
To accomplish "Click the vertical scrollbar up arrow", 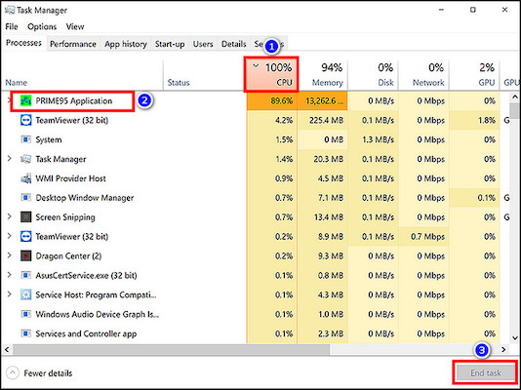I will point(515,97).
